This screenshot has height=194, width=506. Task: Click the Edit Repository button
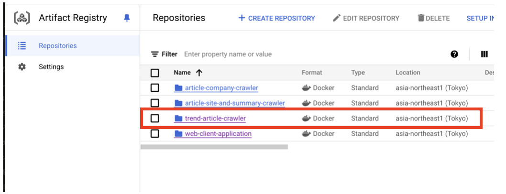click(366, 18)
